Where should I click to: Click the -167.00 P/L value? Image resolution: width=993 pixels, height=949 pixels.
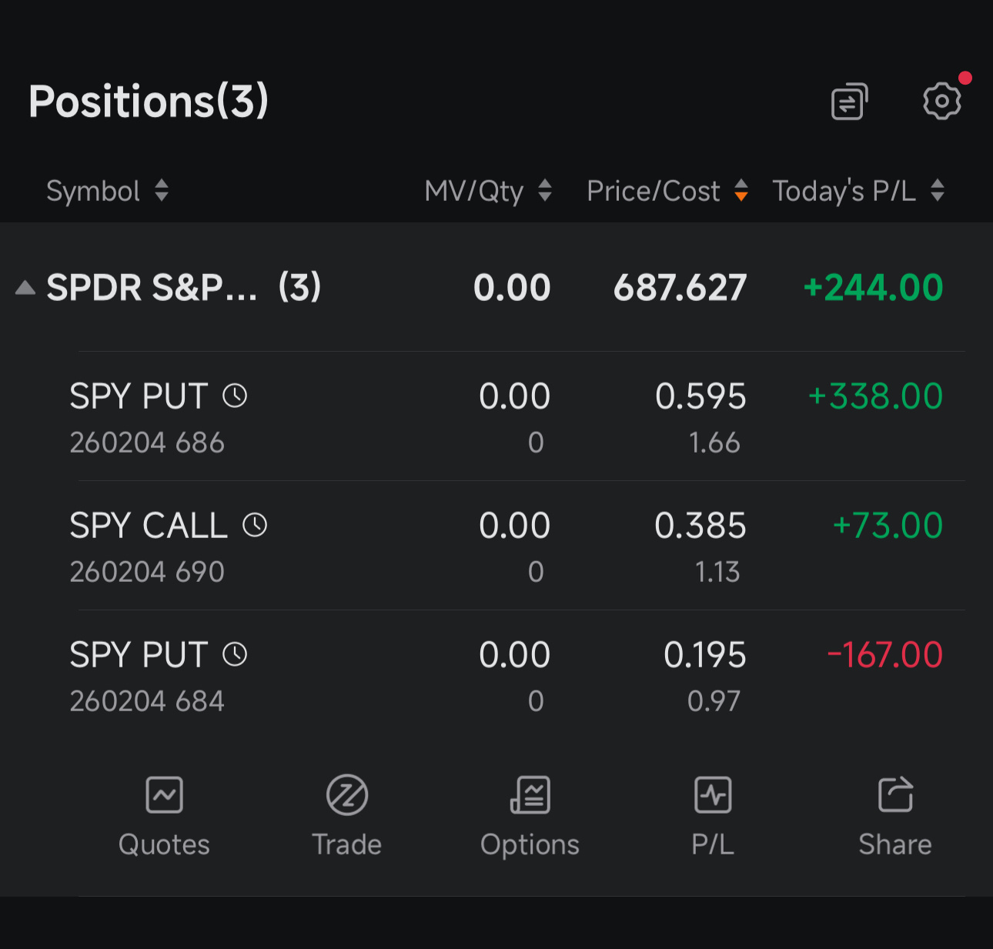coord(885,656)
